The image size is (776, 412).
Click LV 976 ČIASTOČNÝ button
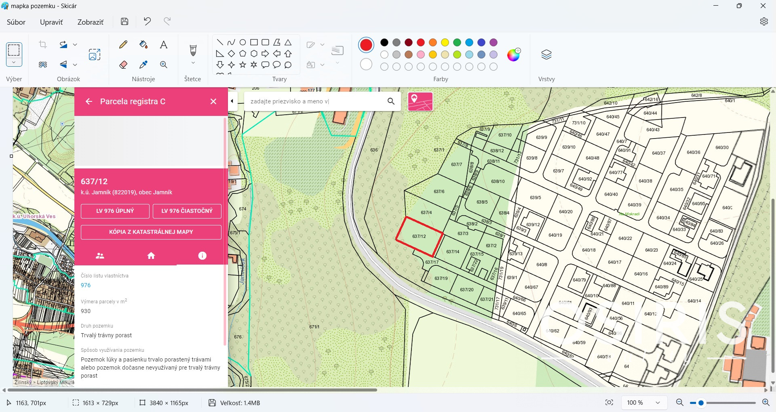pos(187,211)
